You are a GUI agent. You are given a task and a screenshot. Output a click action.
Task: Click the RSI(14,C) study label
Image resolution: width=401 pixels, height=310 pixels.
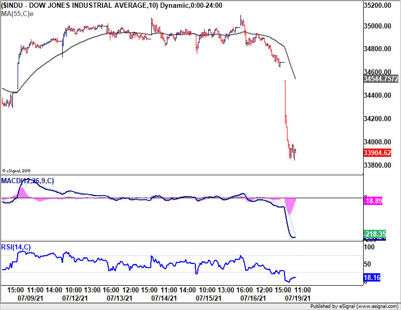point(16,247)
